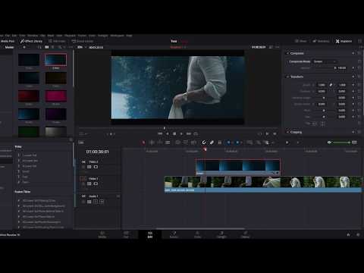Click the Detail Zoom icon
Viewport: 364px width, 273px height.
259,143
